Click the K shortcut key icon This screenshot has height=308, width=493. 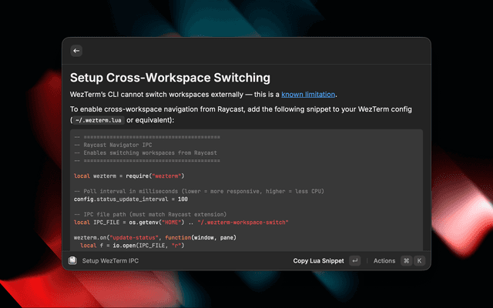tap(420, 261)
